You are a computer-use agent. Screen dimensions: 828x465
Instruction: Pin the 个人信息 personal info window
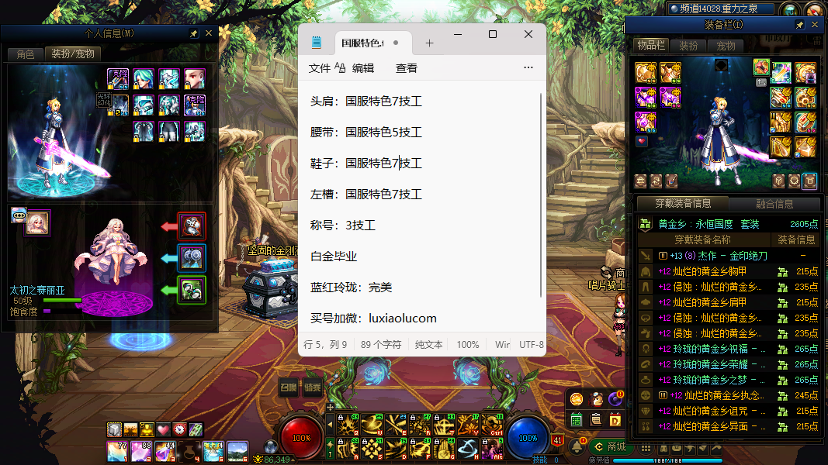pyautogui.click(x=194, y=34)
